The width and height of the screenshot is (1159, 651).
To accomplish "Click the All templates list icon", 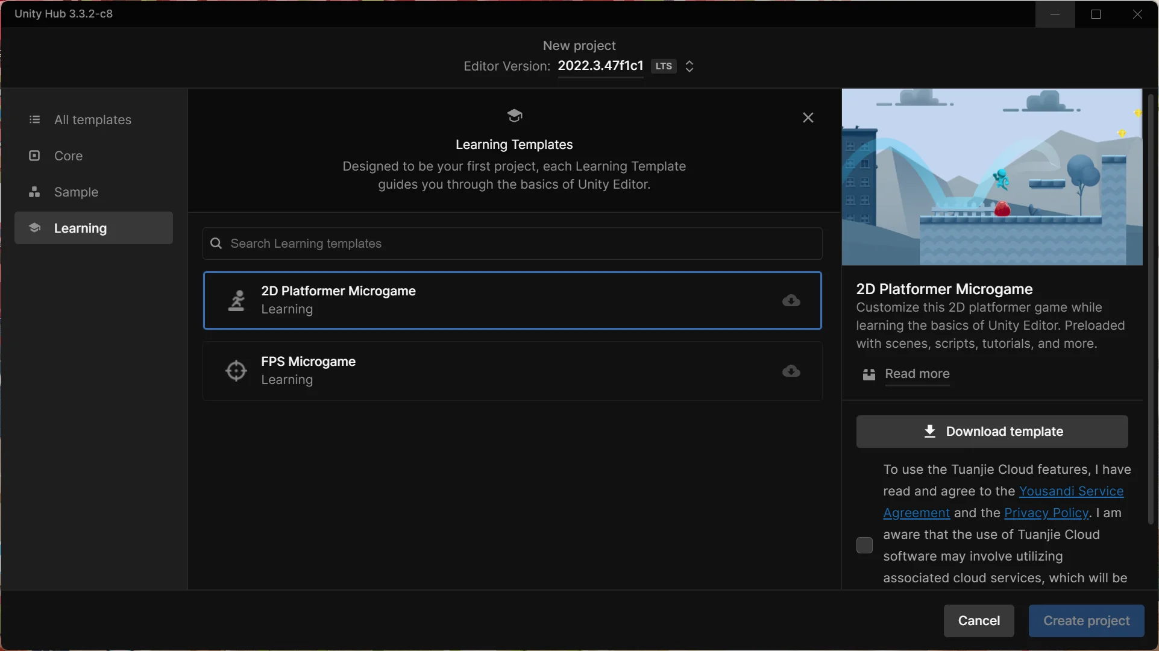I will [x=34, y=119].
